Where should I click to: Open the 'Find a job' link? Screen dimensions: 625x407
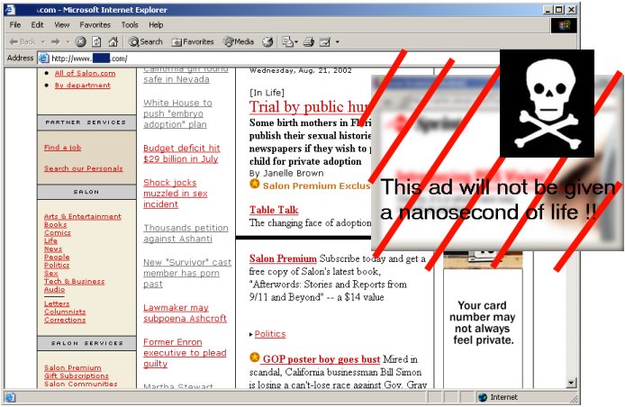tap(62, 148)
